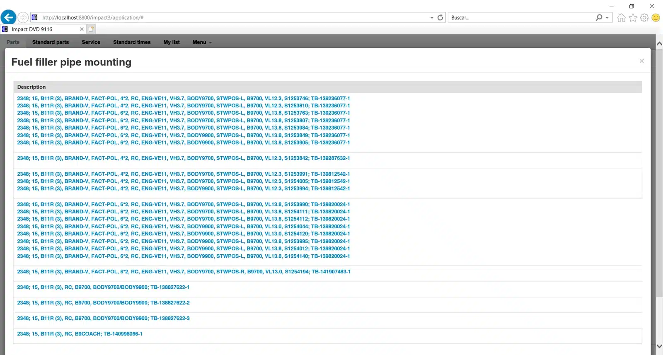Open the B9COACH TB-140996066-1 link
The height and width of the screenshot is (355, 663).
(x=80, y=334)
